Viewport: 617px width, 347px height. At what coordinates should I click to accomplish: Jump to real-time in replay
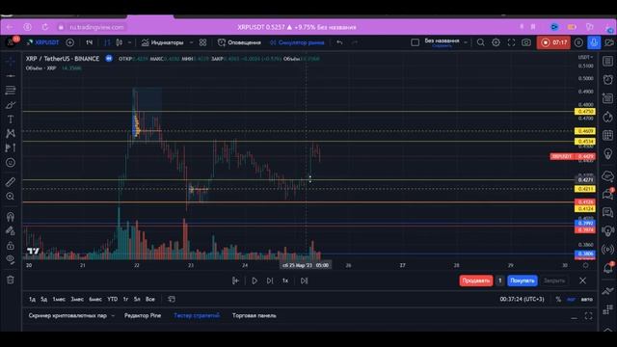pos(304,280)
